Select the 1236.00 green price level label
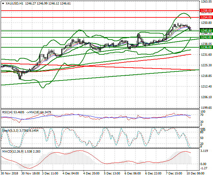This screenshot has height=177, width=213. [x=206, y=47]
